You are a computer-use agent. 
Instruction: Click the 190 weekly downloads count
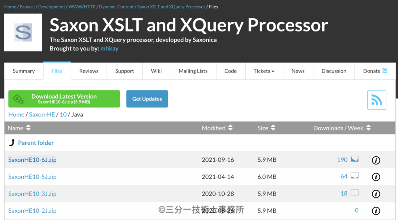tap(342, 160)
